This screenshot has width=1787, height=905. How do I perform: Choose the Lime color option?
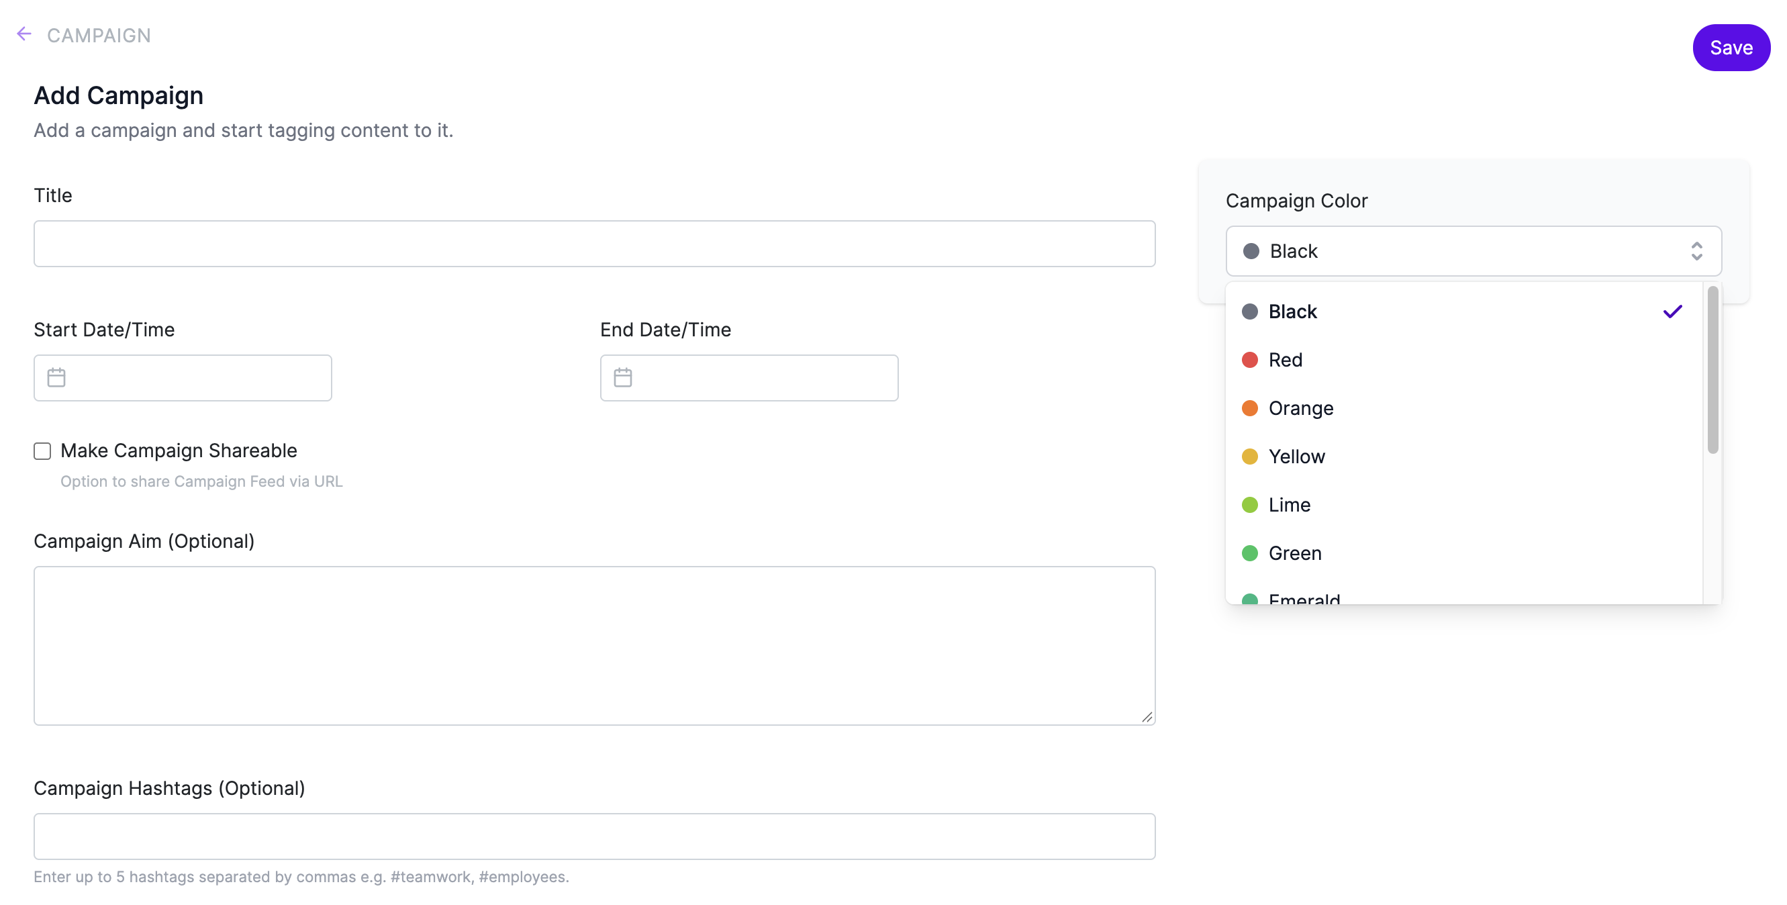[1463, 506]
